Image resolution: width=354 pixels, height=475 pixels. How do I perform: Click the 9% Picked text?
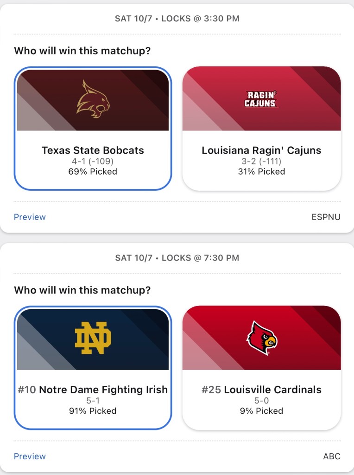(x=261, y=411)
